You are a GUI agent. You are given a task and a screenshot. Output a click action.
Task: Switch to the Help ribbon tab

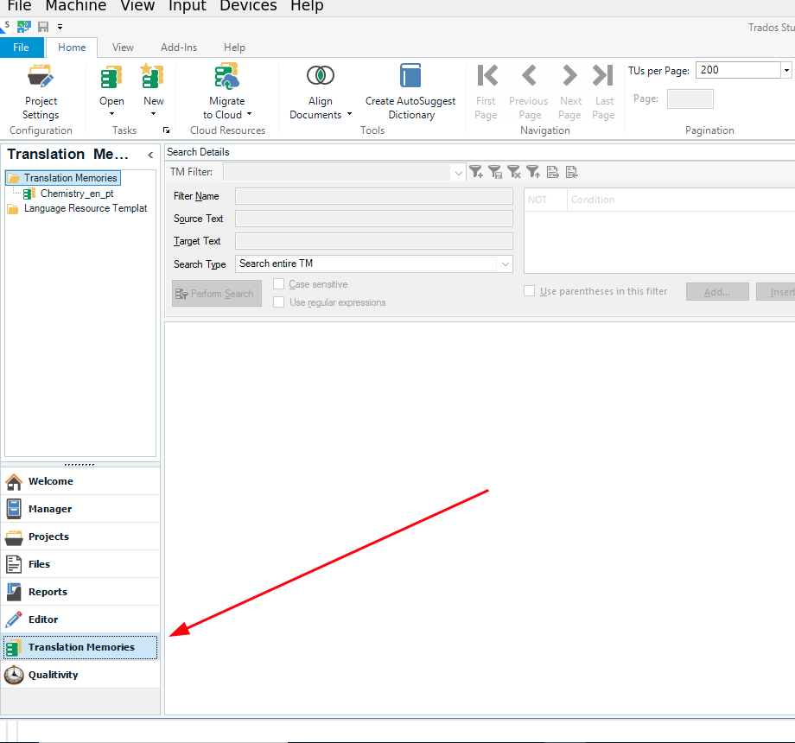tap(235, 48)
